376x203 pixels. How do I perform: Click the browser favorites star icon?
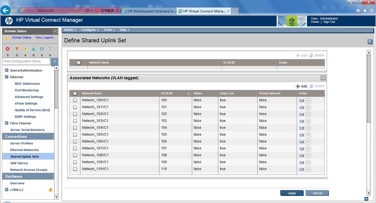(x=365, y=11)
